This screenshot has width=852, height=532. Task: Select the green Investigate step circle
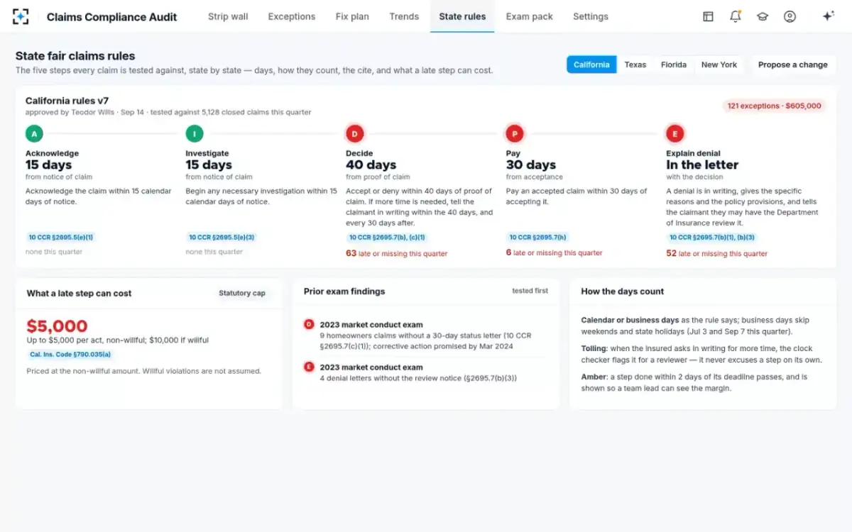195,133
